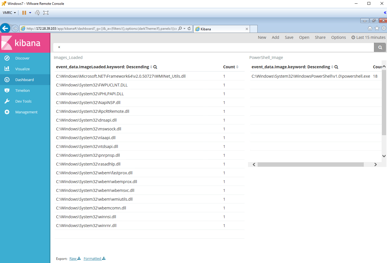Open the Timelion mask icon

pos(7,90)
